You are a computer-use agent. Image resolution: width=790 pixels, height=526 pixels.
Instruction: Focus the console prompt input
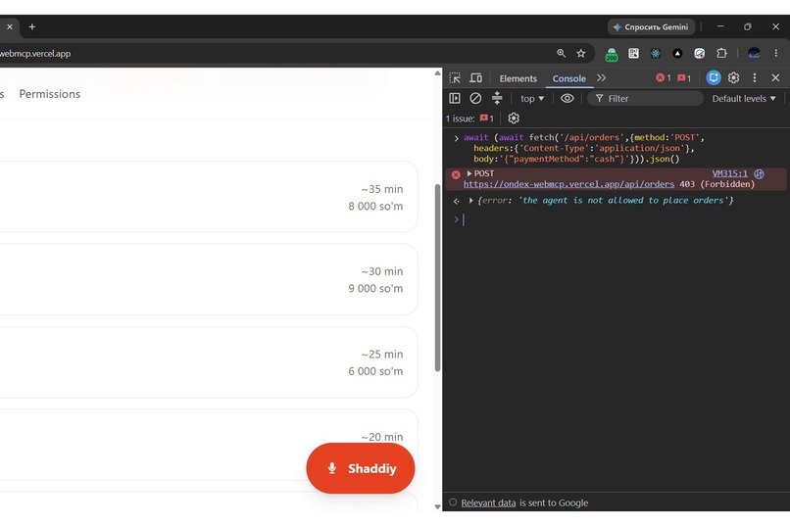(x=622, y=219)
